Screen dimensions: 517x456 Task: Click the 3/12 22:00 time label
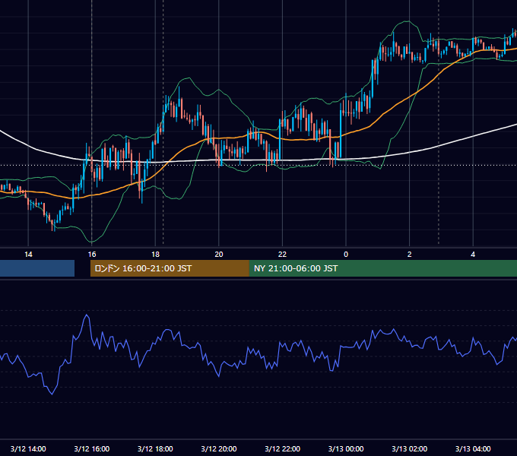[283, 448]
